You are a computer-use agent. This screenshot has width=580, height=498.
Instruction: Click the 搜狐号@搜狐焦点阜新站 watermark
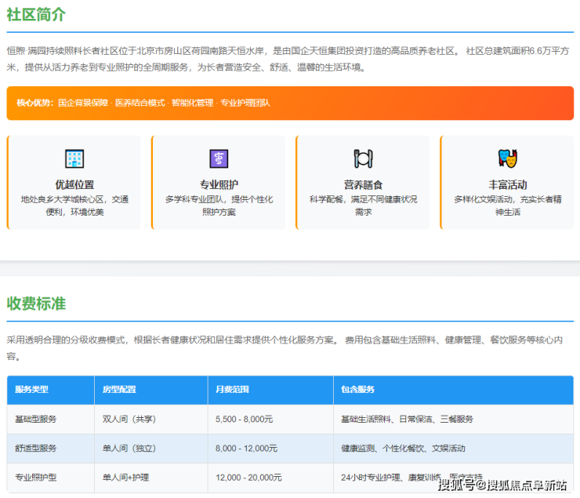click(x=502, y=485)
